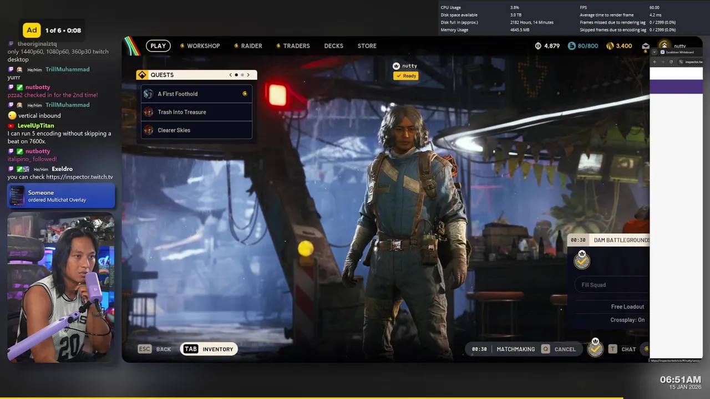
Task: Click chat username Exeldro
Action: pyautogui.click(x=62, y=169)
